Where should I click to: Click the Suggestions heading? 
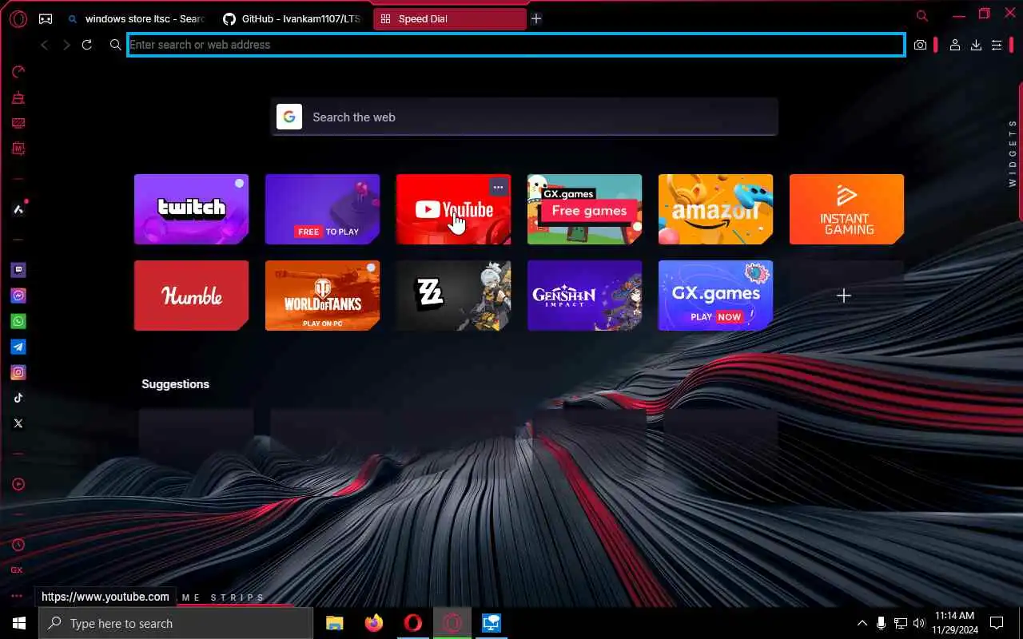[175, 384]
